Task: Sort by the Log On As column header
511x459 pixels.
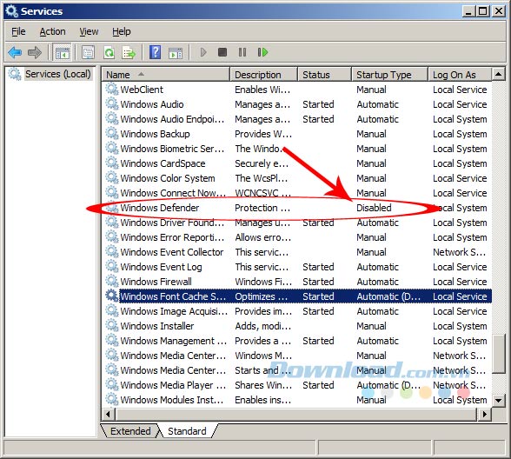Action: tap(460, 75)
